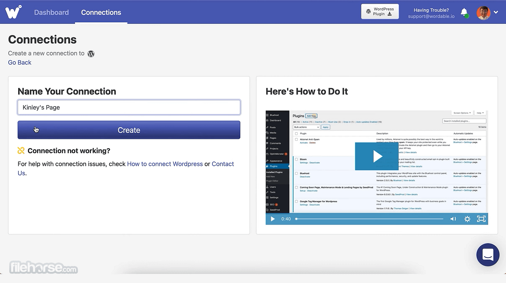Focus the connection name input field
506x283 pixels.
coord(129,107)
